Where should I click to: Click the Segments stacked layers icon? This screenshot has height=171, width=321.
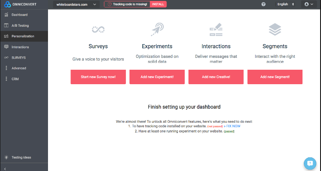275,29
